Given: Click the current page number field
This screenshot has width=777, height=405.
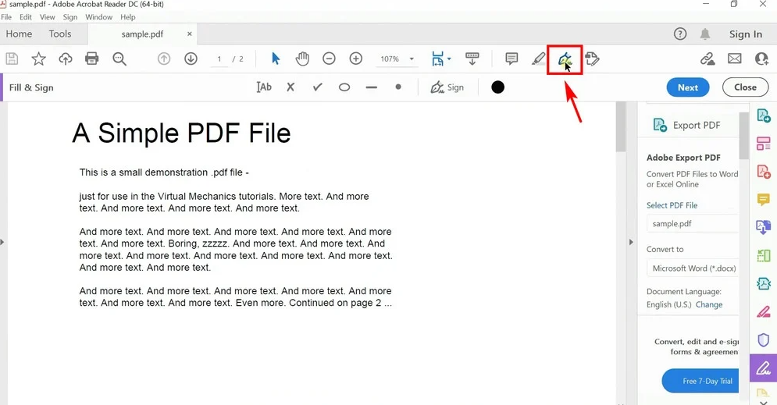Looking at the screenshot, I should 219,59.
